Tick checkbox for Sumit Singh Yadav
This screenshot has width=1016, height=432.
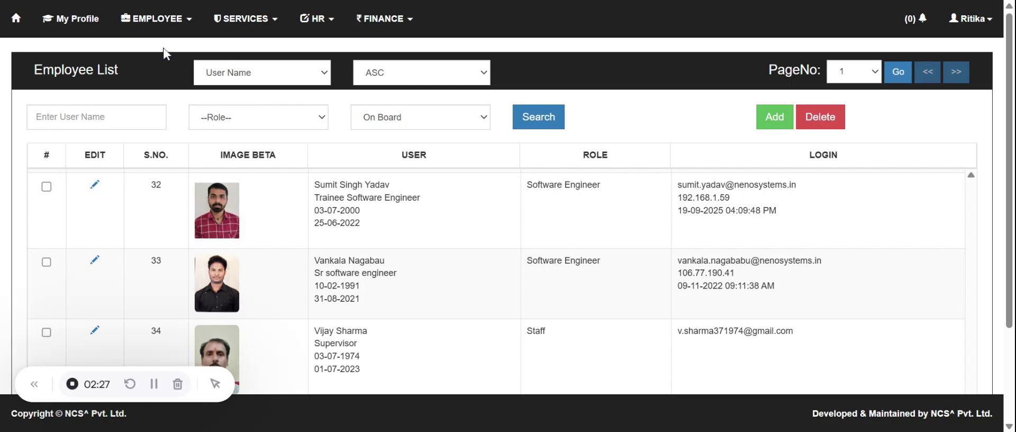pyautogui.click(x=47, y=186)
